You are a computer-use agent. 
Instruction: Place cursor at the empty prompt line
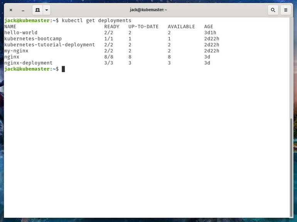click(x=63, y=69)
